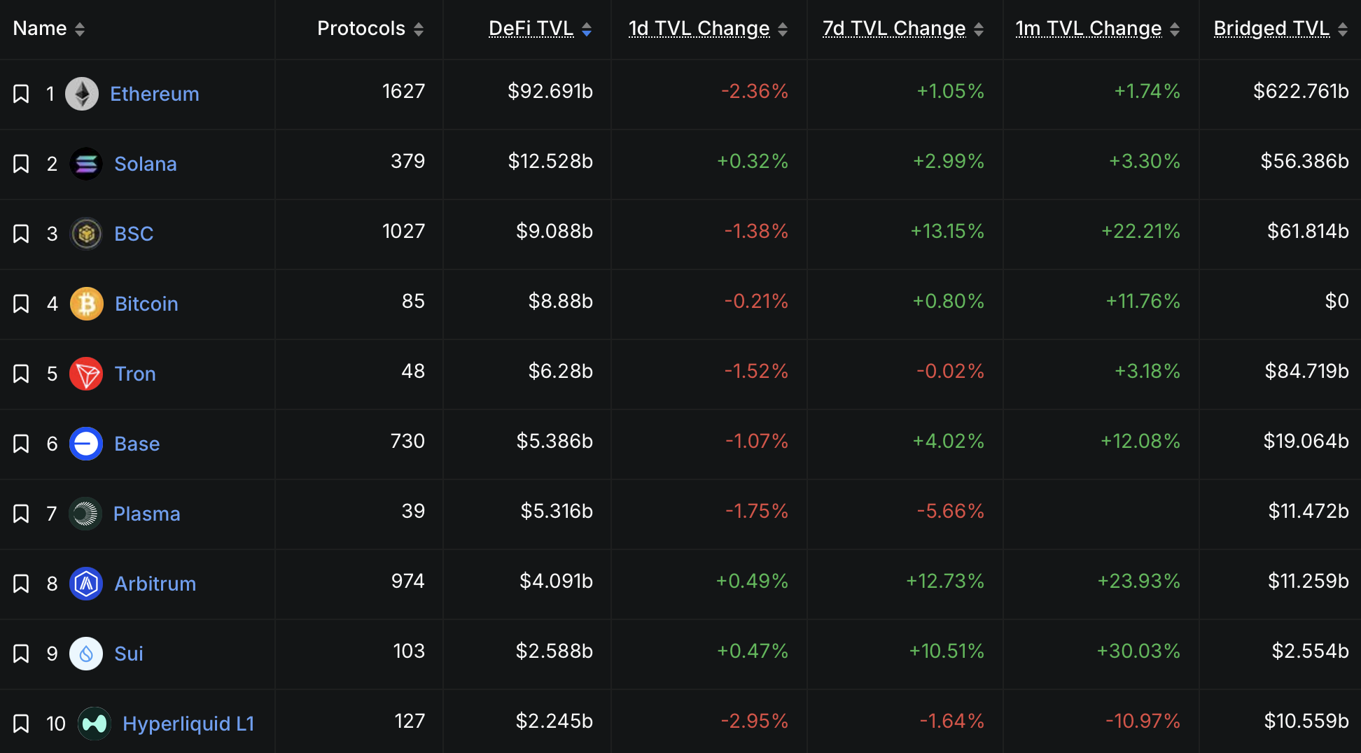Bookmark the Hyperliquid L1 chain
Viewport: 1361px width, 753px height.
(x=21, y=724)
